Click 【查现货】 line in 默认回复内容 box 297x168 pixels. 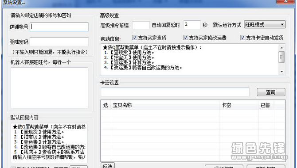pyautogui.click(x=39, y=132)
